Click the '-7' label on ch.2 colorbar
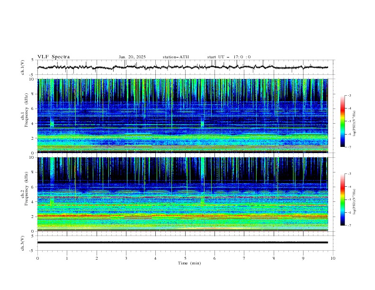The image size is (375, 290). click(349, 226)
